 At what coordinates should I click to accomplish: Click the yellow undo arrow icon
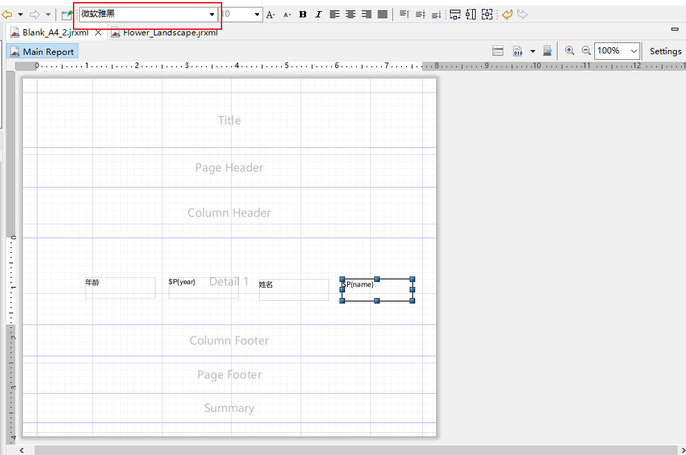[507, 15]
